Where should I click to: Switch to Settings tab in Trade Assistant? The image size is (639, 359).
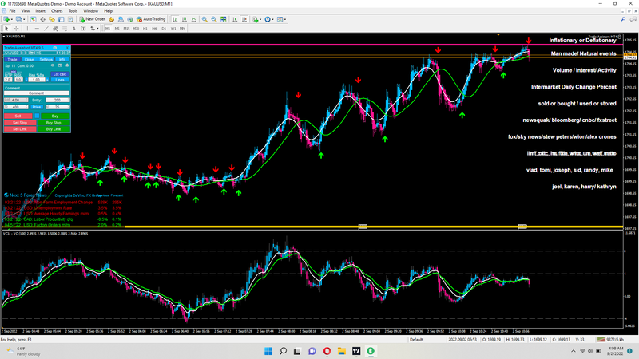pyautogui.click(x=46, y=59)
